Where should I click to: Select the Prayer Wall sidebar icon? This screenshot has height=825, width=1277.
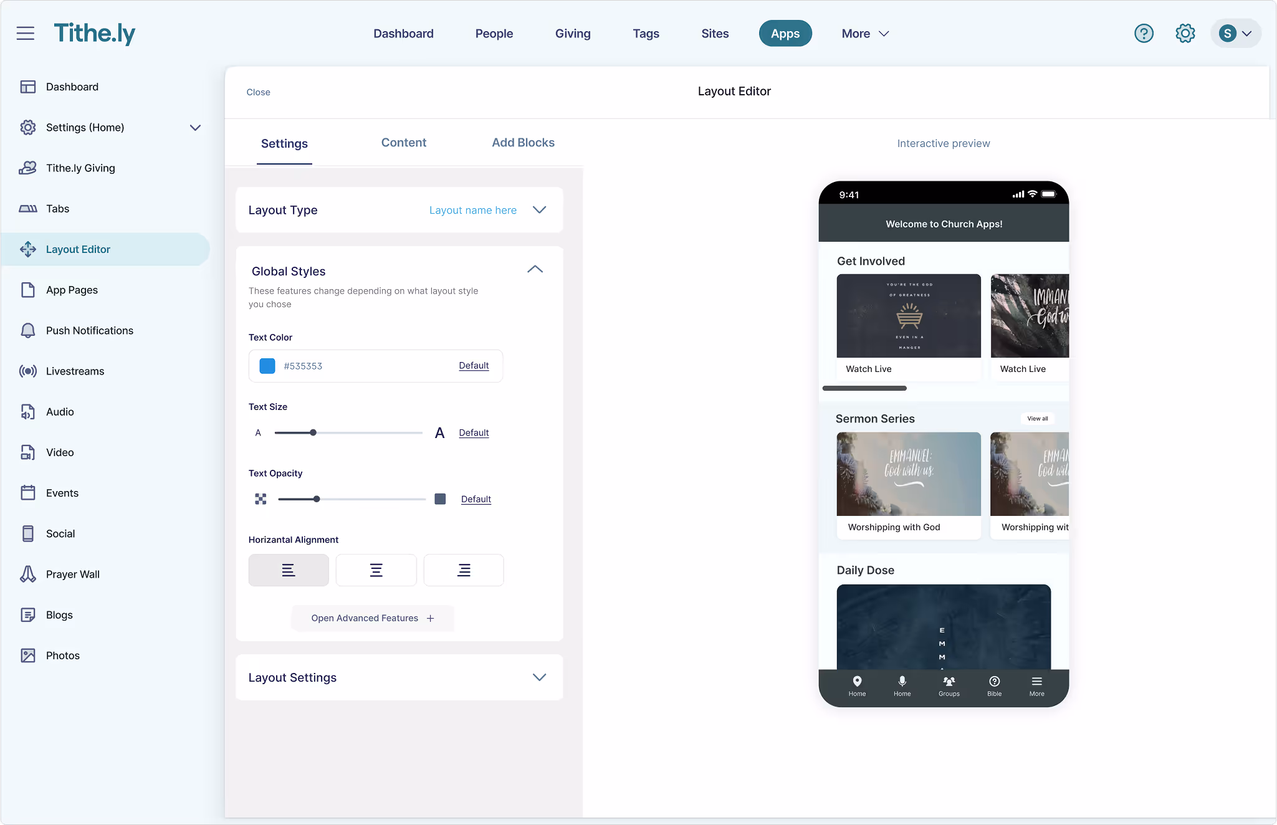pos(28,574)
